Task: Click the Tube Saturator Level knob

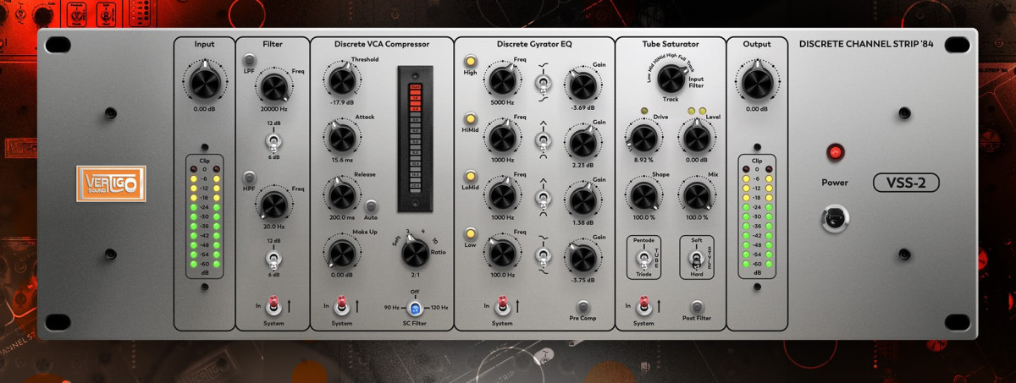Action: coord(696,136)
